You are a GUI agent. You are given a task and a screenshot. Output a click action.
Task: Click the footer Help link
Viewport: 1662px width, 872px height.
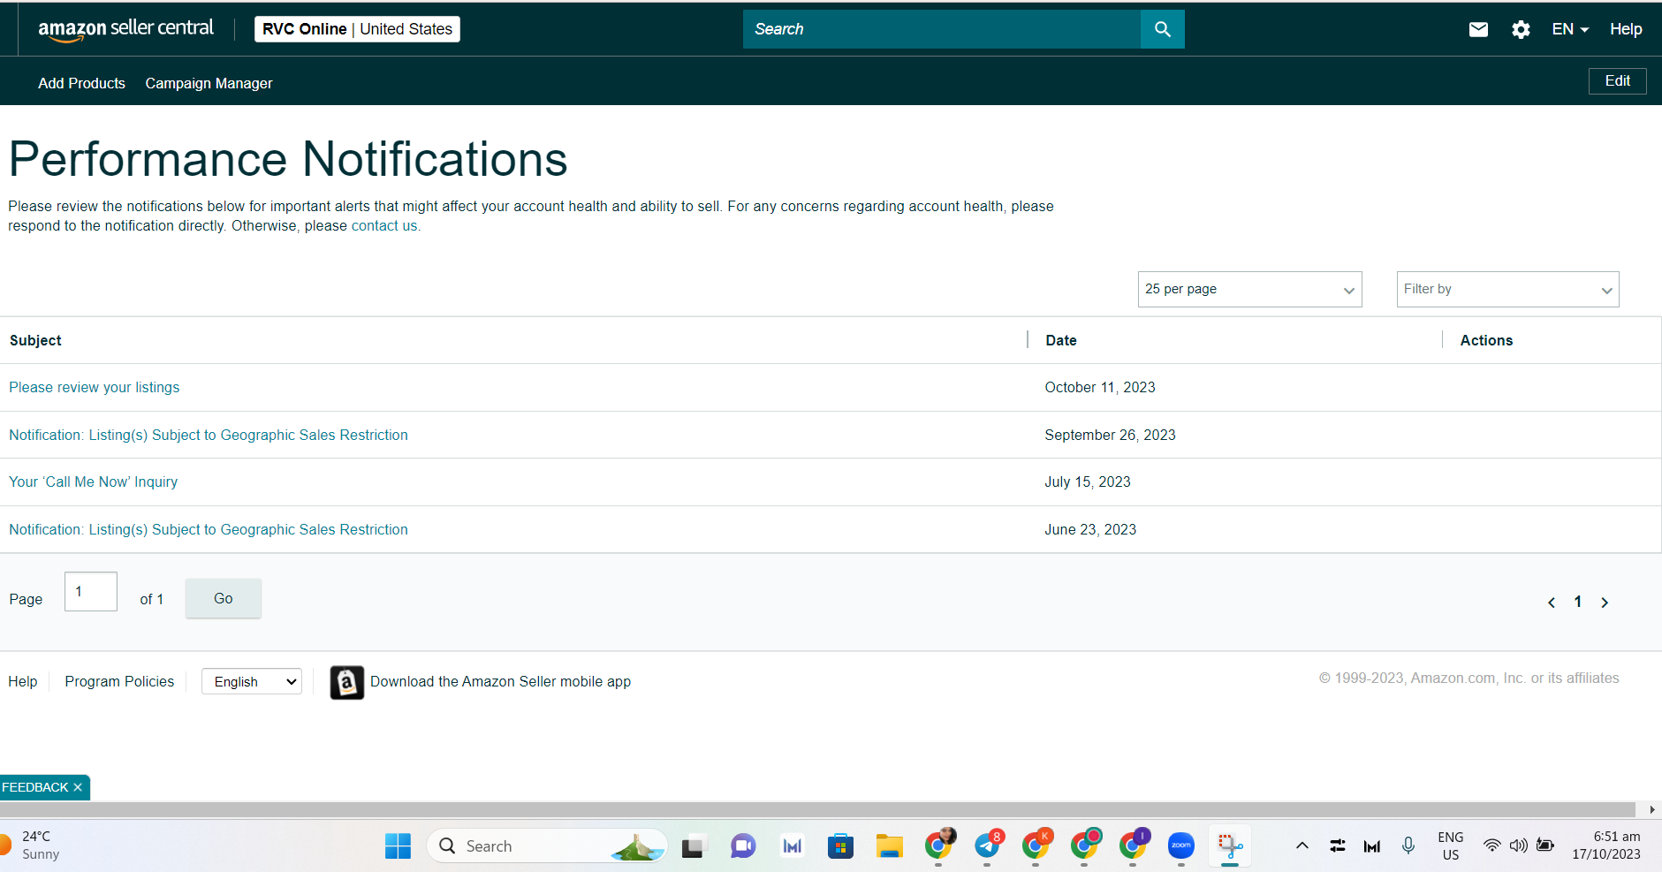(x=23, y=681)
